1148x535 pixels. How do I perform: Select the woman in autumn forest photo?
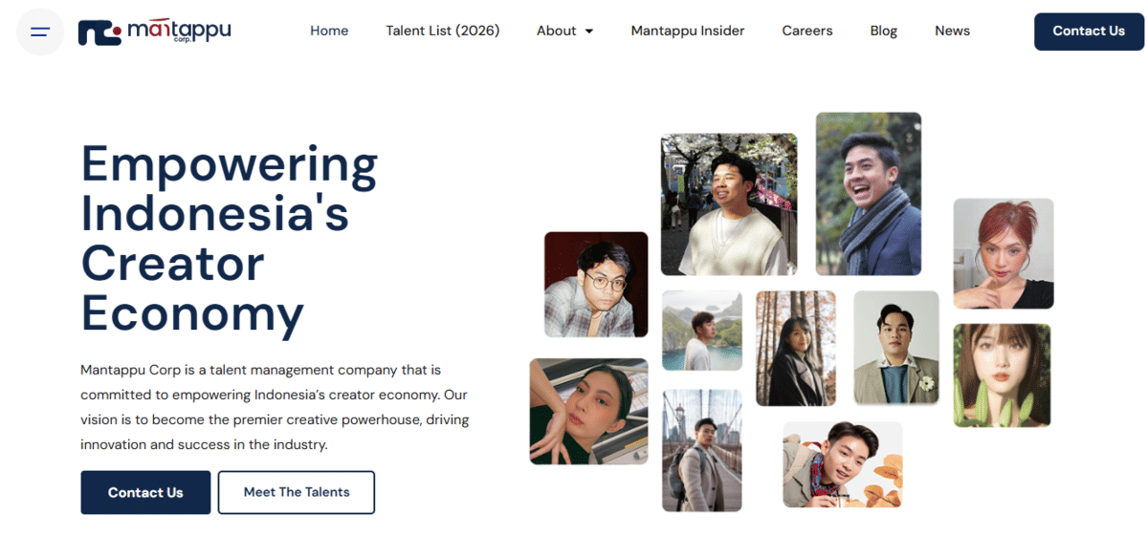click(796, 349)
